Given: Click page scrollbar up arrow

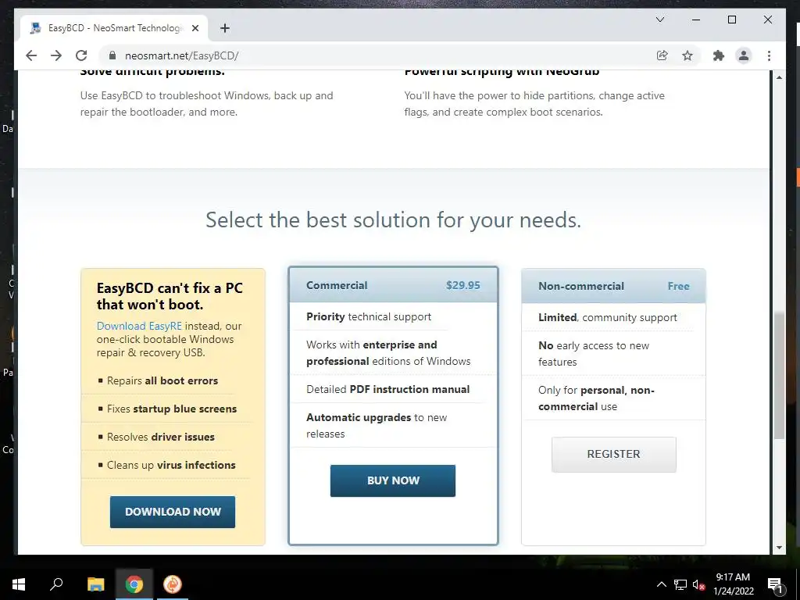Looking at the screenshot, I should 779,77.
